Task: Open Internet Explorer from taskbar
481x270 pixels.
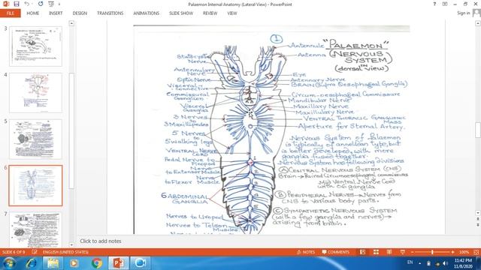Action: click(x=32, y=263)
